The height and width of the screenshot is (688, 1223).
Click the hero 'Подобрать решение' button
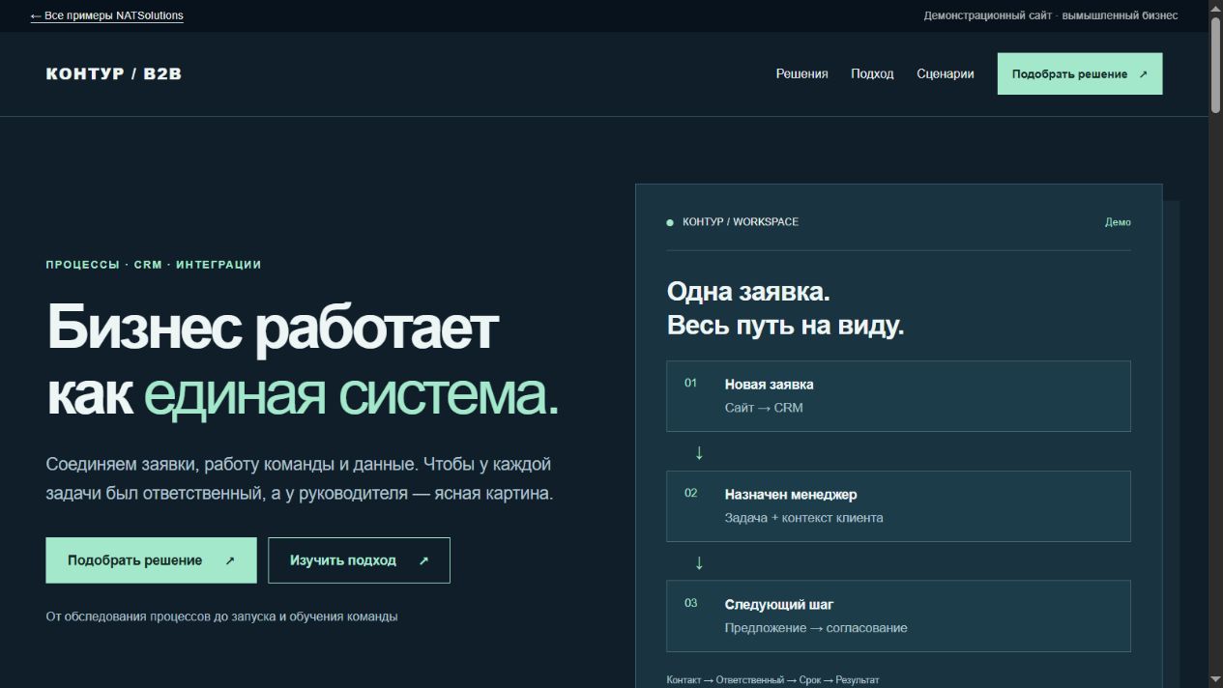151,560
